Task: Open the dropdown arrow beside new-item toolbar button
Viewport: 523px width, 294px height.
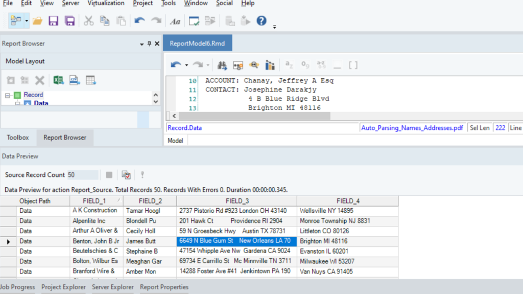Action: pyautogui.click(x=27, y=21)
